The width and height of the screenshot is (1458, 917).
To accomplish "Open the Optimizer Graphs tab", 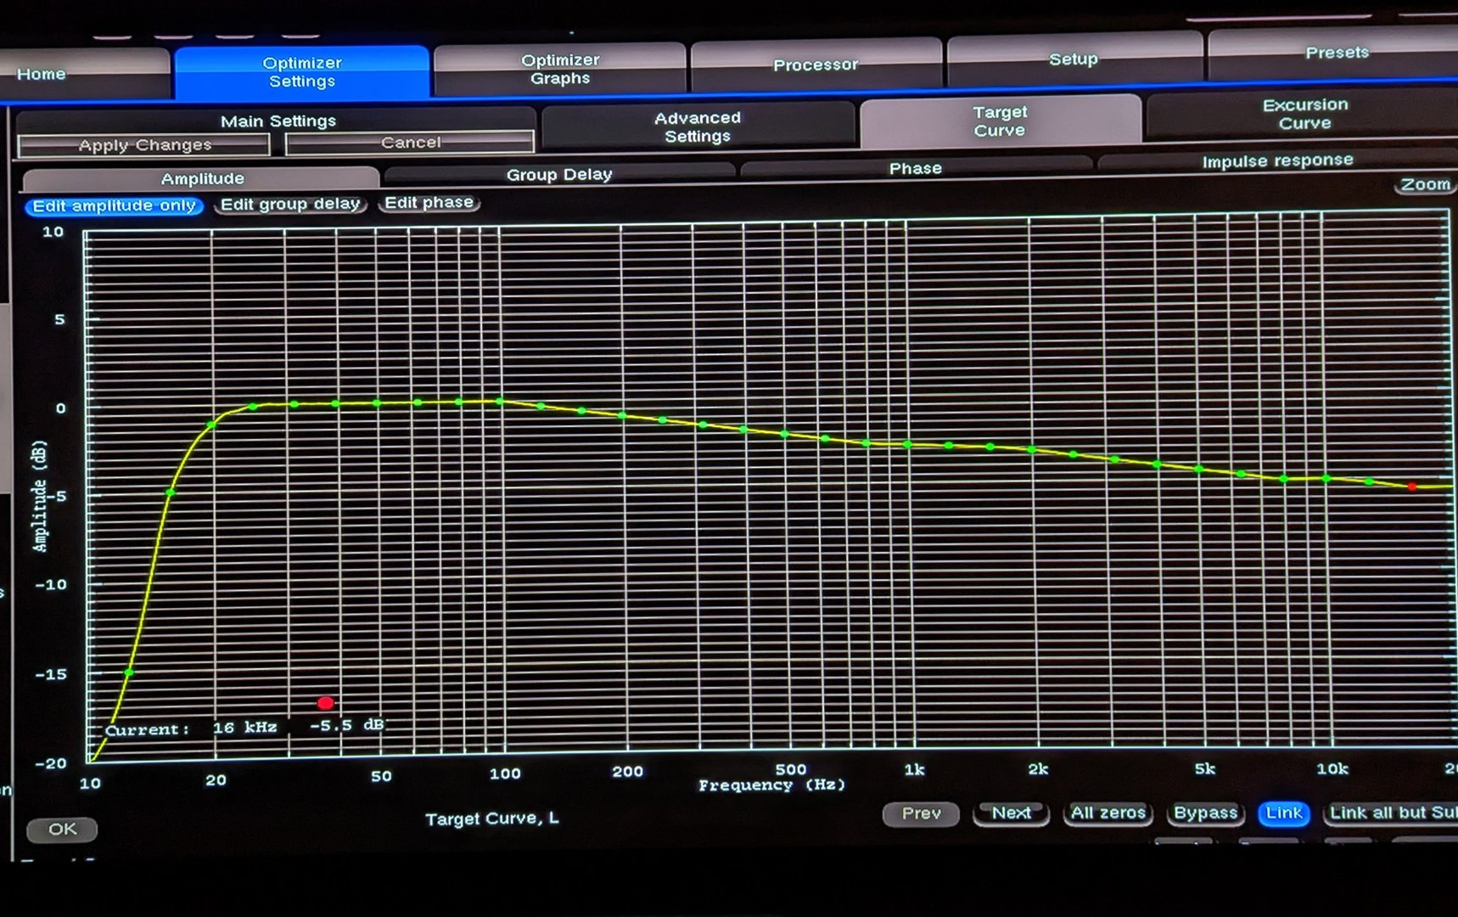I will [560, 70].
